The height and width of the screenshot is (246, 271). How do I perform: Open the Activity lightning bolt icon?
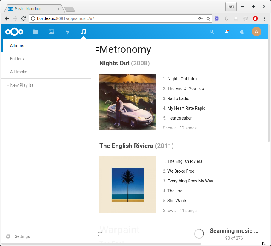67,32
